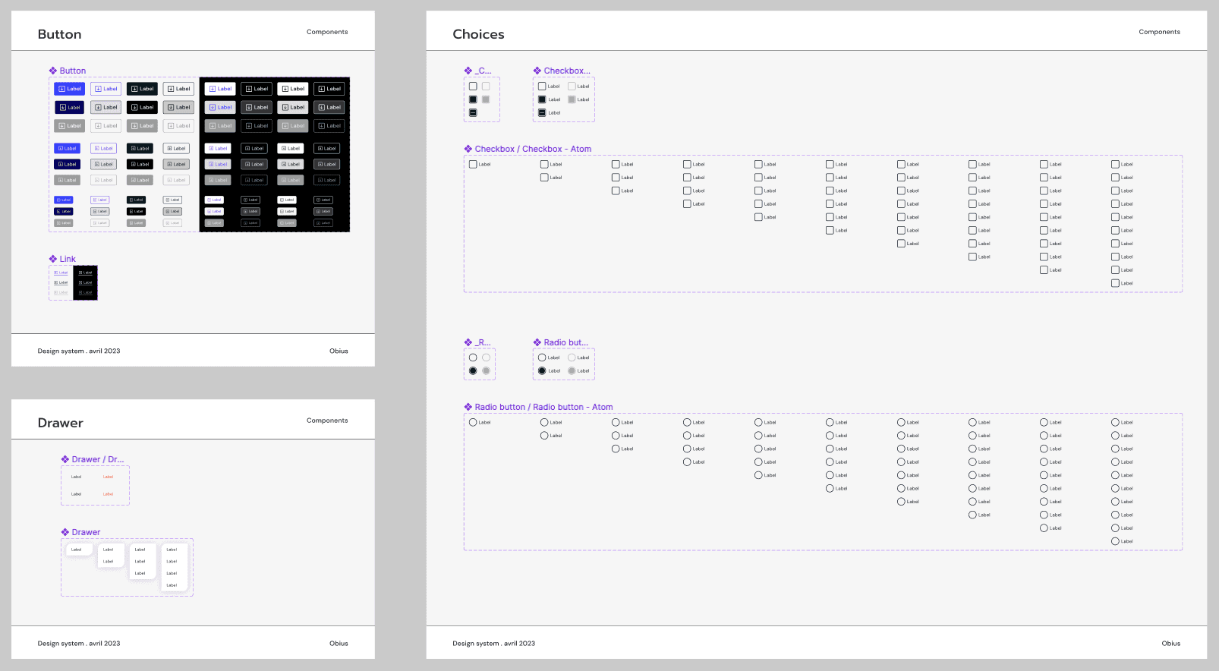Click Components text in the Button frame header
This screenshot has width=1219, height=671.
pos(327,32)
